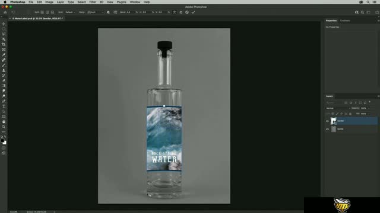The height and width of the screenshot is (213, 380).
Task: Switch to the Gradients tab
Action: click(345, 21)
